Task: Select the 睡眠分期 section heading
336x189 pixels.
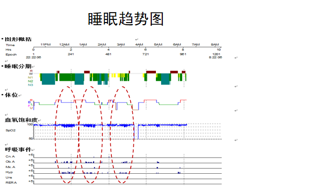Action: pyautogui.click(x=18, y=67)
